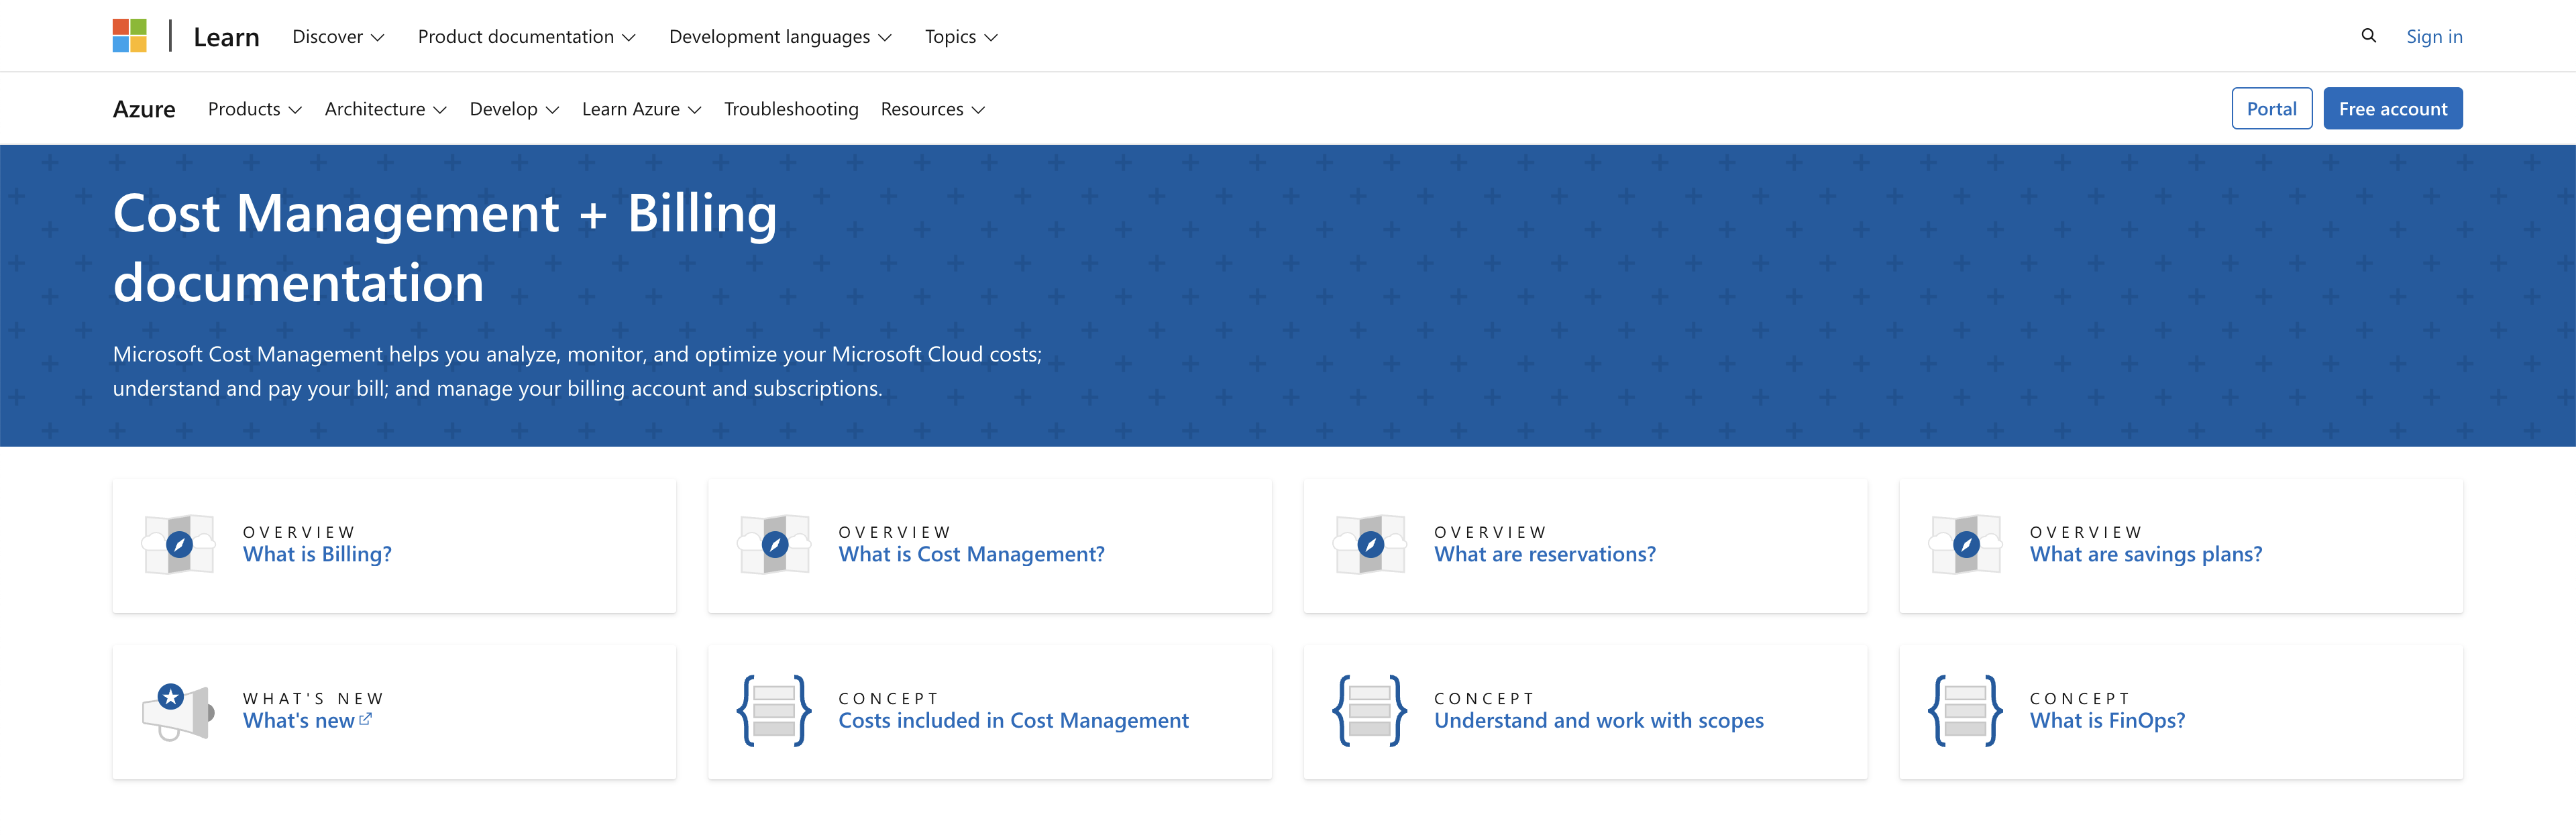Click the search magnifier icon
The width and height of the screenshot is (2576, 837).
pos(2368,36)
